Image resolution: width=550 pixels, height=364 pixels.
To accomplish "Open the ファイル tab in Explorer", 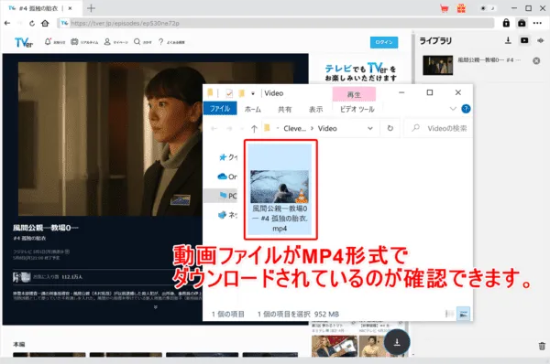I will tap(220, 109).
